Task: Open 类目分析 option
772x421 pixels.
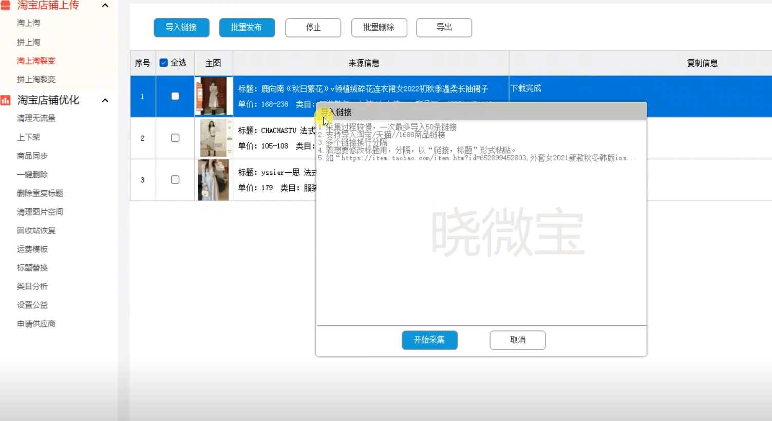Action: tap(32, 286)
